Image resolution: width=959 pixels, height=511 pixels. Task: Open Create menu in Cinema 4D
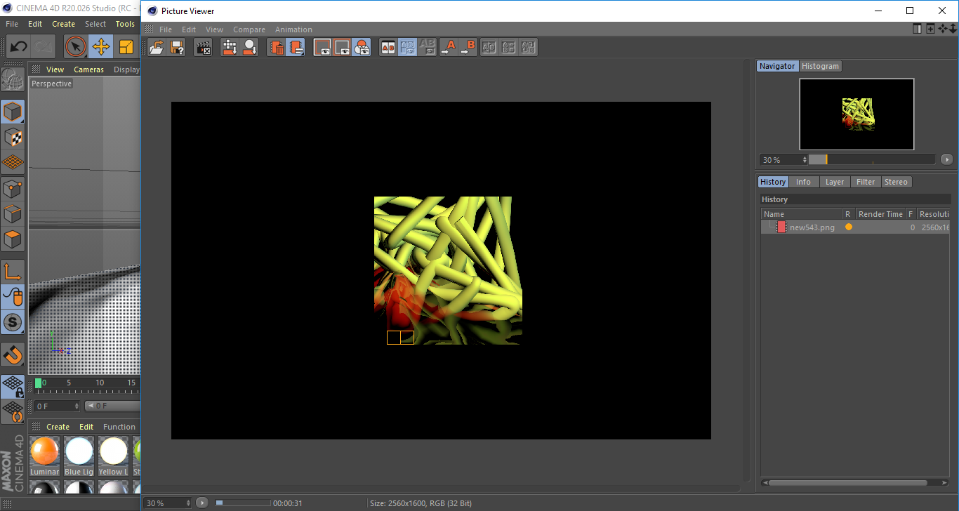tap(63, 24)
